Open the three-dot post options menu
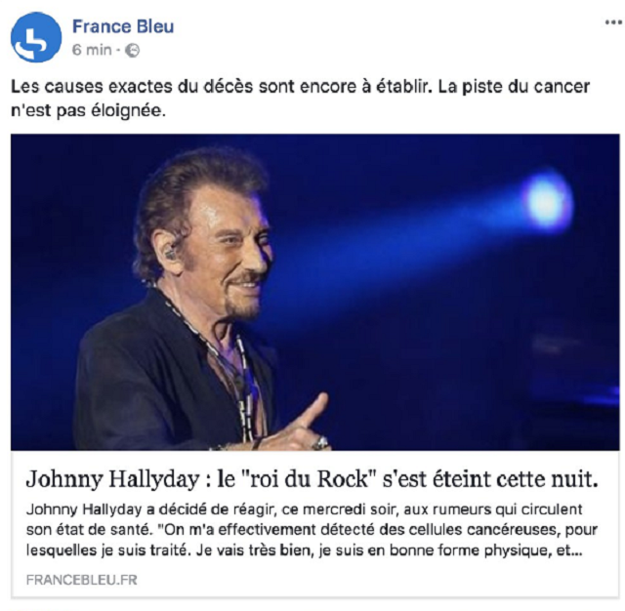Image resolution: width=625 pixels, height=611 pixels. tap(613, 22)
